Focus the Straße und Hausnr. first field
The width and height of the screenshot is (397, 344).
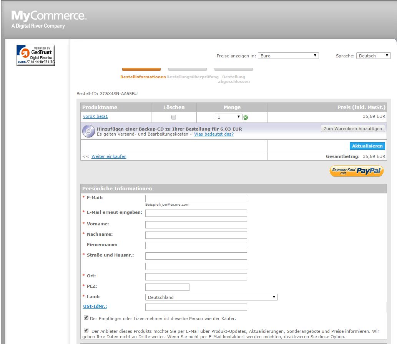pyautogui.click(x=196, y=256)
